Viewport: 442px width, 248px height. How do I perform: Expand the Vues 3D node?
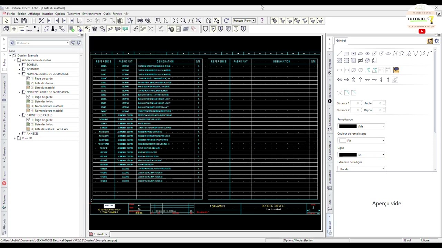(15, 138)
